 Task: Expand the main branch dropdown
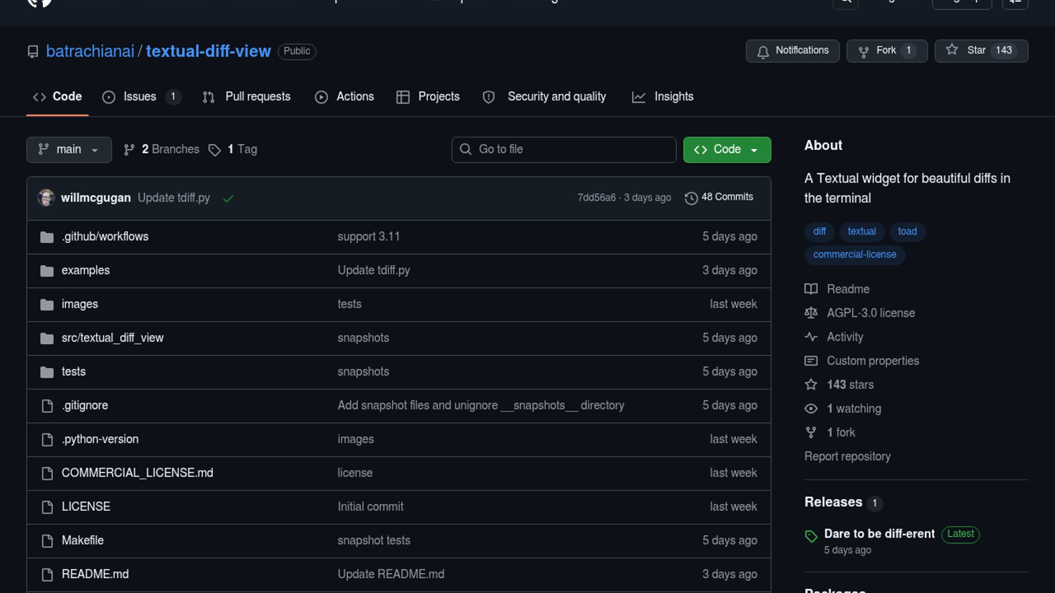(69, 149)
